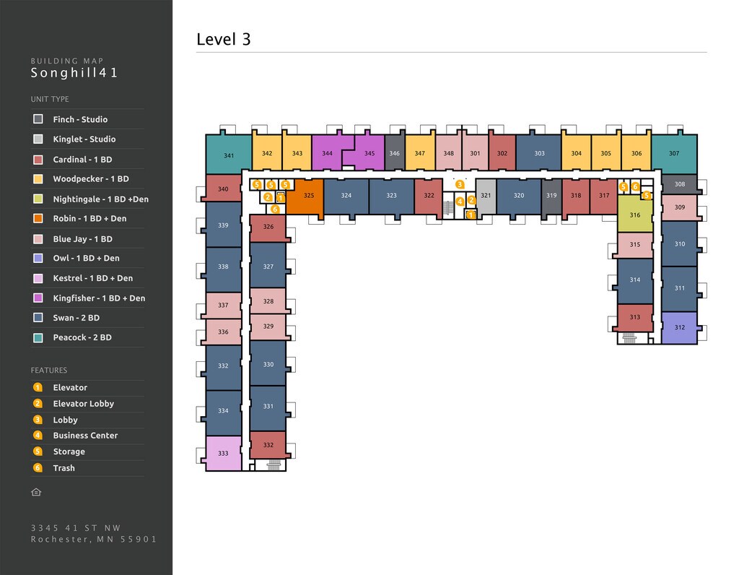This screenshot has width=739, height=575.
Task: Click the Kingfisher - 1 BD + Den swatch
Action: point(38,298)
